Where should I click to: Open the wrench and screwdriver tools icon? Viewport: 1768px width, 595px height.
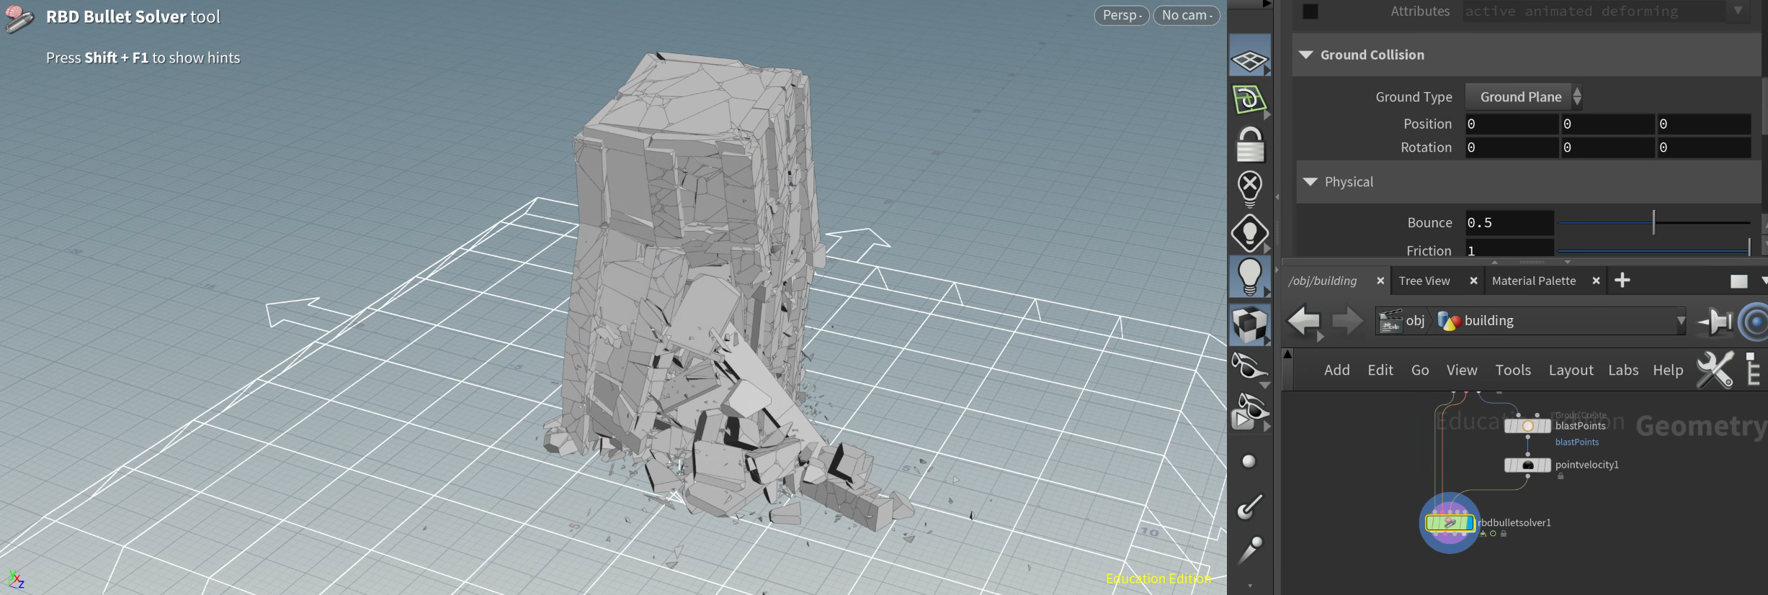[x=1715, y=370]
